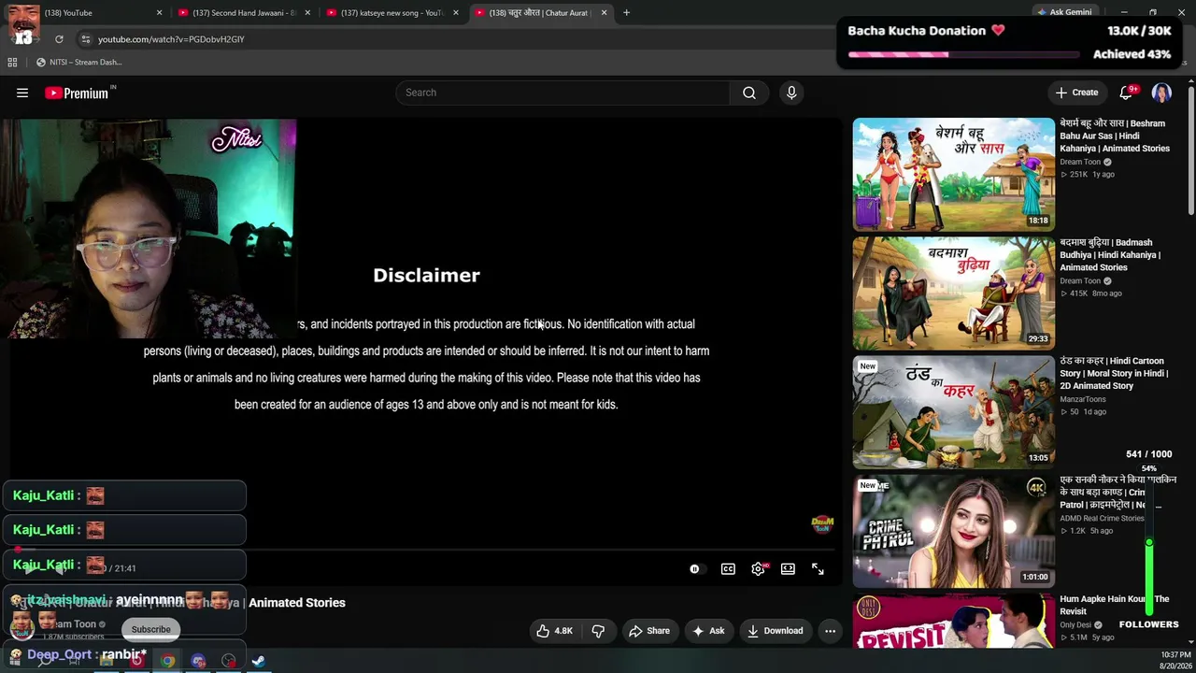Open the YouTube guide hamburger menu

[22, 93]
